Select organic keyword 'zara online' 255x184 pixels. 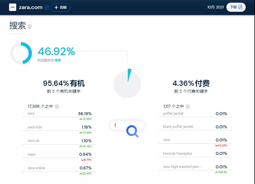pyautogui.click(x=36, y=168)
